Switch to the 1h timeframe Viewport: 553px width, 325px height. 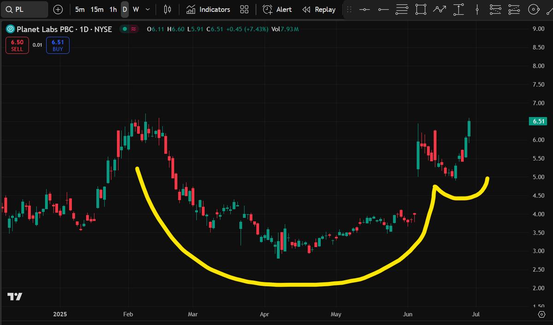pos(113,9)
